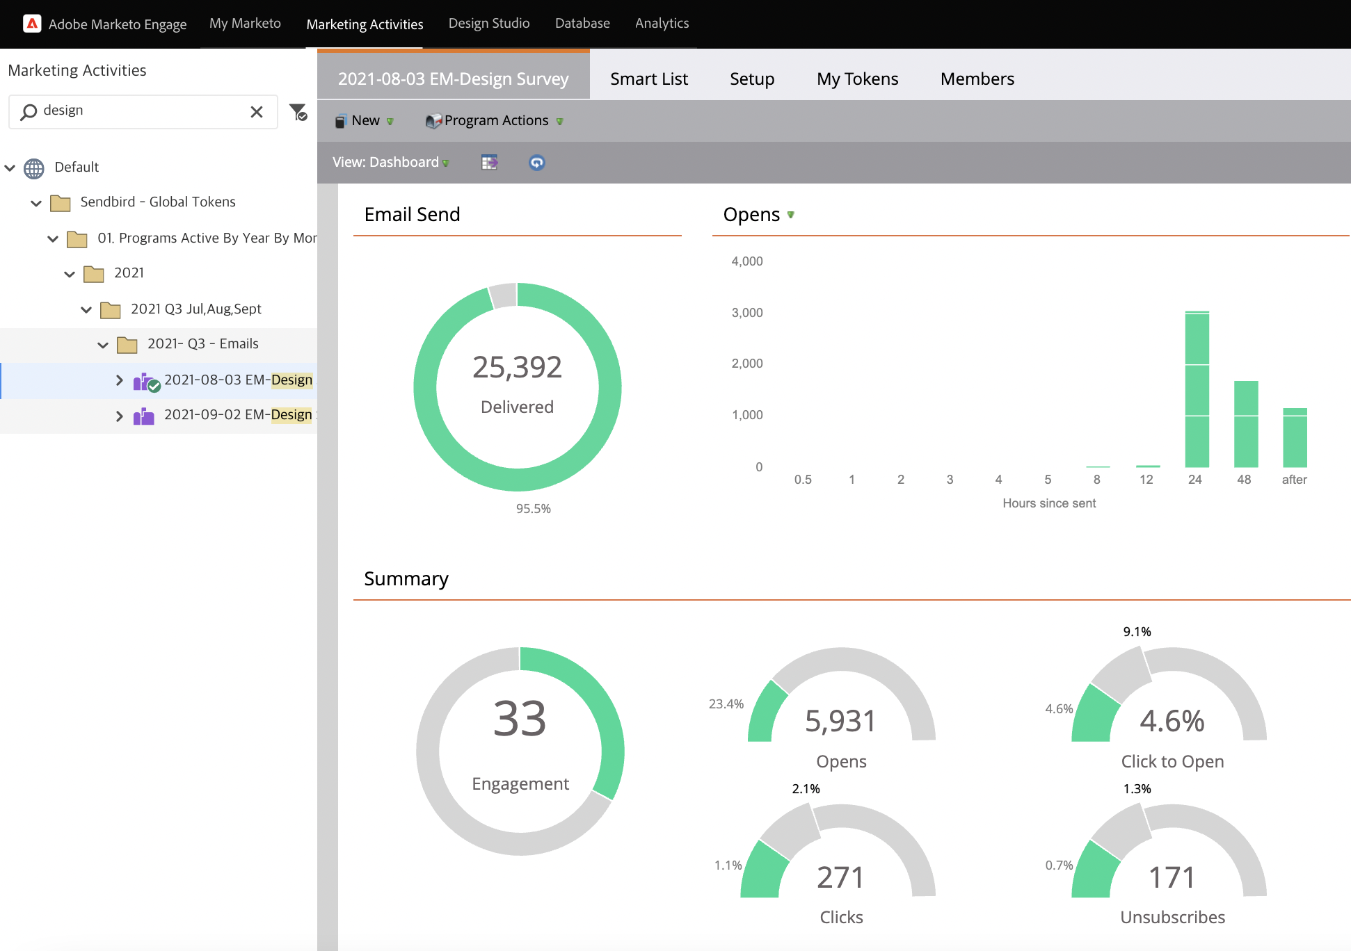Image resolution: width=1351 pixels, height=951 pixels.
Task: Switch to the Smart List tab
Action: click(x=648, y=79)
